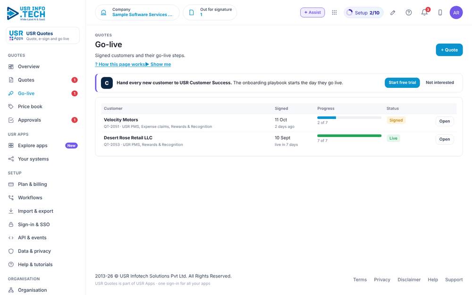Click the Go-live rocket icon
The image size is (472, 295).
click(11, 93)
